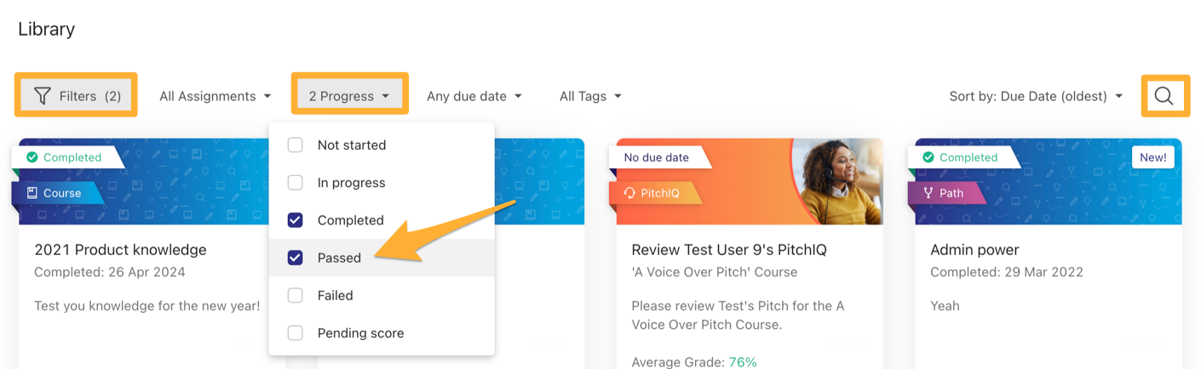This screenshot has width=1201, height=369.
Task: Uncheck the Completed progress checkbox
Action: [x=296, y=220]
